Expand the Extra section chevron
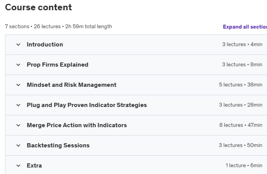This screenshot has height=174, width=267. (18, 166)
